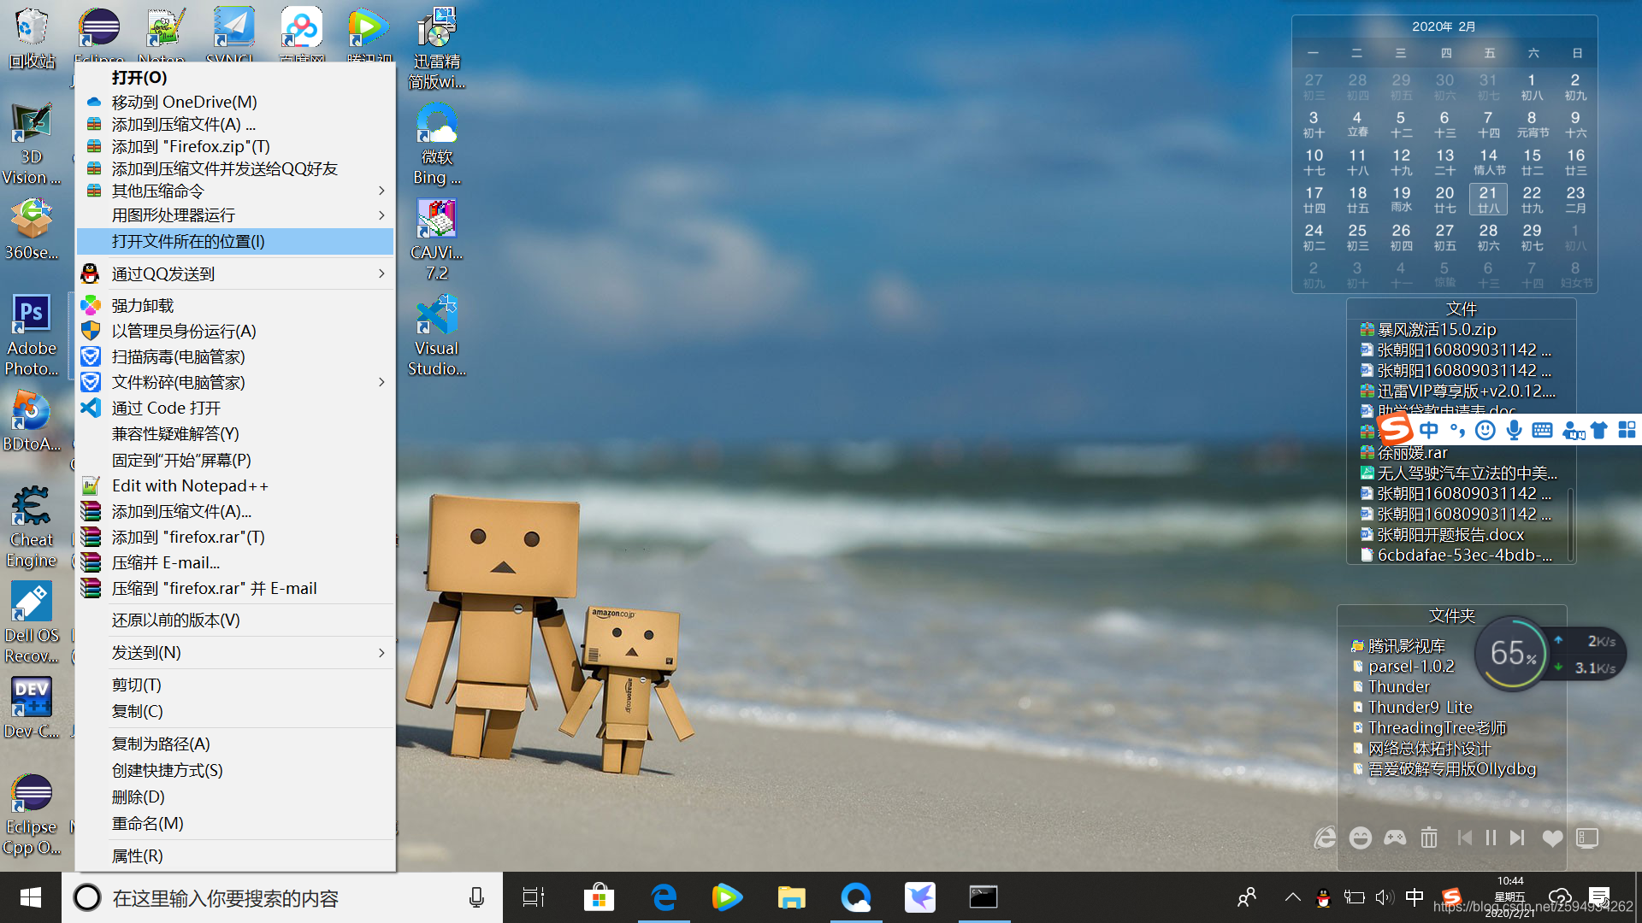This screenshot has height=923, width=1642.
Task: Select 移动到 OneDrive(M) menu entry
Action: pyautogui.click(x=235, y=102)
